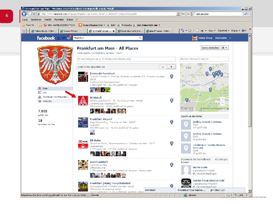Click the page scrollbar down arrow
This screenshot has height=204, width=273.
(x=250, y=191)
